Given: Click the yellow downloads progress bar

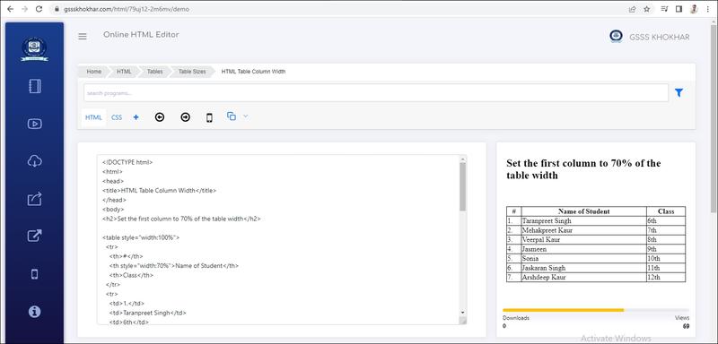Looking at the screenshot, I should point(564,310).
